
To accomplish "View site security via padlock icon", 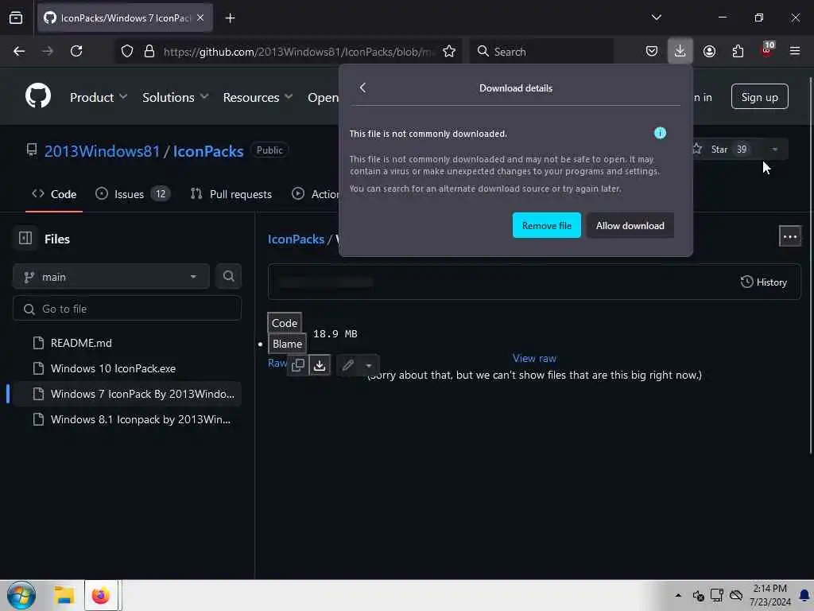I will click(149, 51).
